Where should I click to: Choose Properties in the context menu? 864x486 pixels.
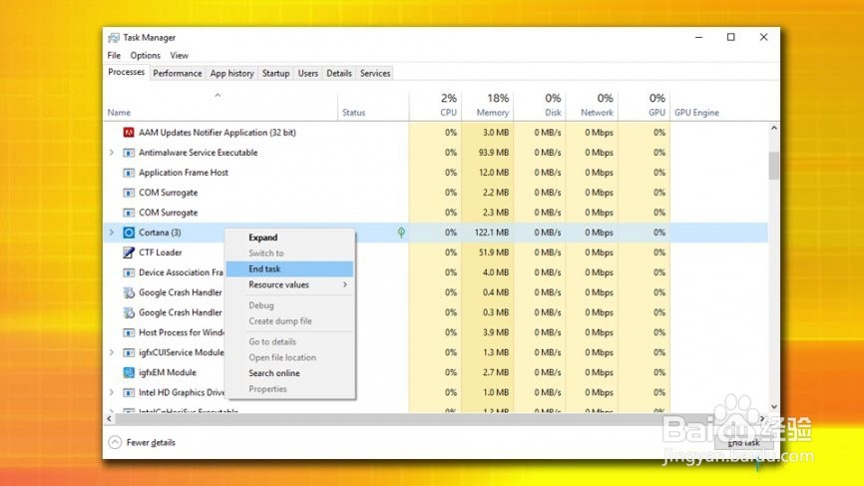click(290, 389)
